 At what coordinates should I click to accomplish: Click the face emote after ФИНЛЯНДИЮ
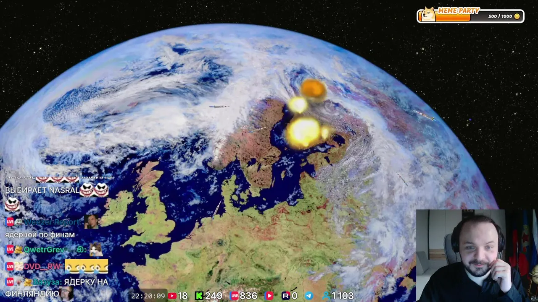coord(66,294)
